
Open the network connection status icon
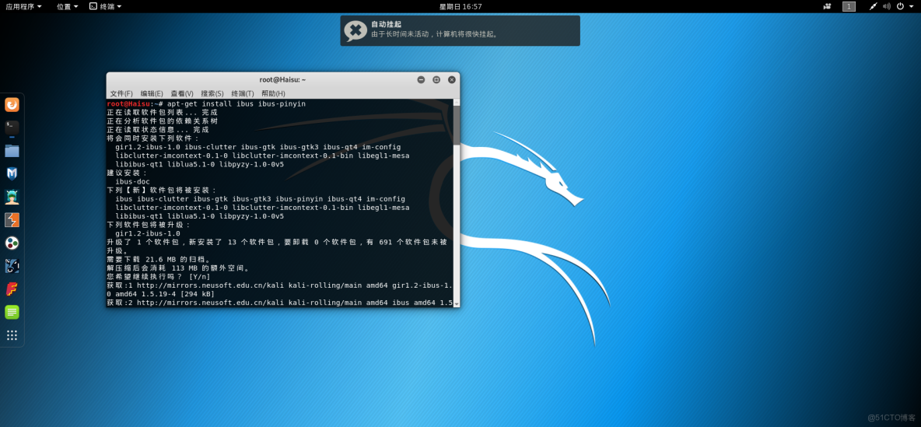tap(873, 6)
